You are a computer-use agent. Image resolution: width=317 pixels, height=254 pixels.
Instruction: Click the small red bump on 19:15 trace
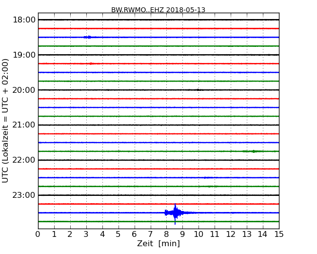click(91, 63)
